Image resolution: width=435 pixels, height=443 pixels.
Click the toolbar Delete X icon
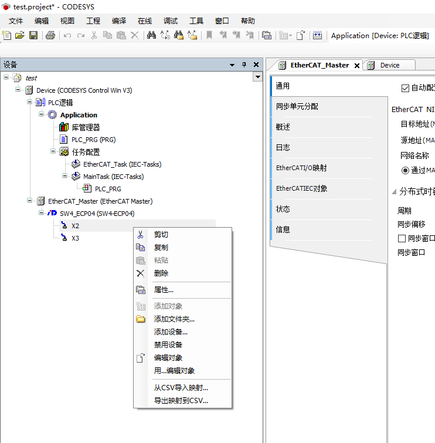coord(135,35)
